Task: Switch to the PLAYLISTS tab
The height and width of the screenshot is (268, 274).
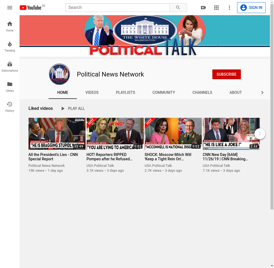Action: coord(125,92)
